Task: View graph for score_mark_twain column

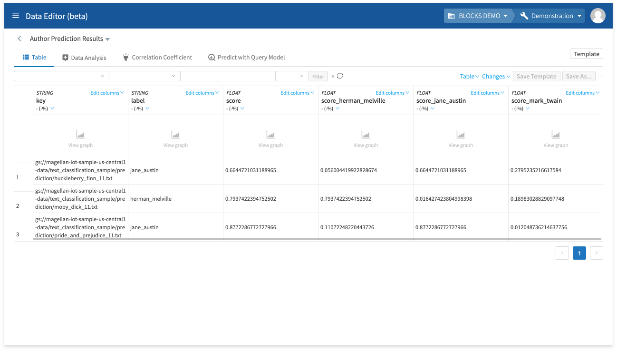Action: coord(556,139)
